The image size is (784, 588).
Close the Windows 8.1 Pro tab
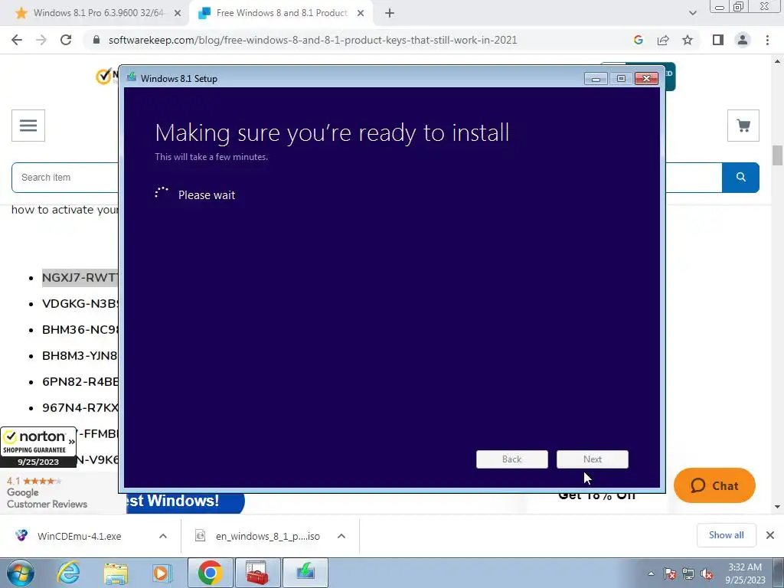tap(178, 13)
